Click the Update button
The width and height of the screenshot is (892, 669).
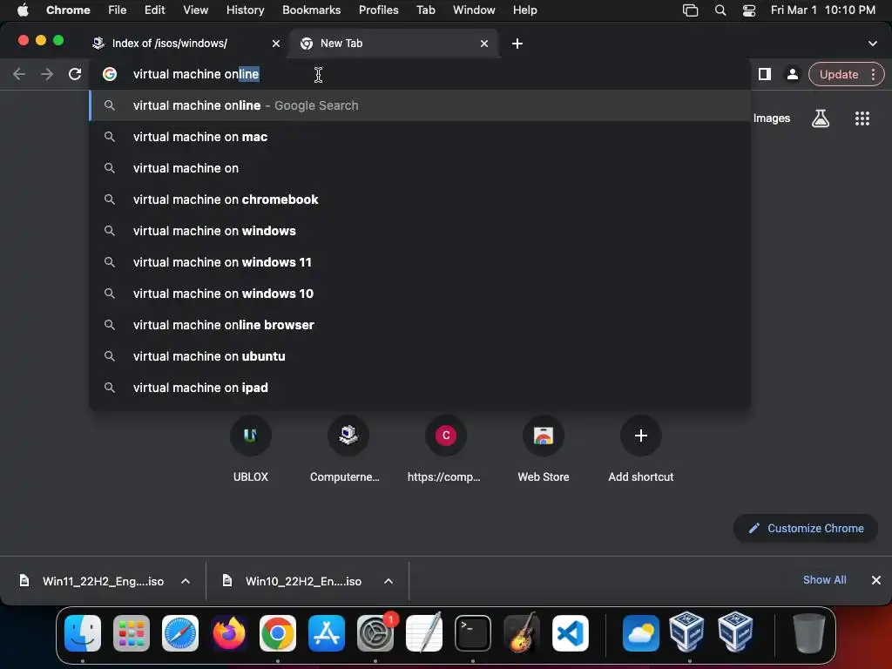click(839, 75)
